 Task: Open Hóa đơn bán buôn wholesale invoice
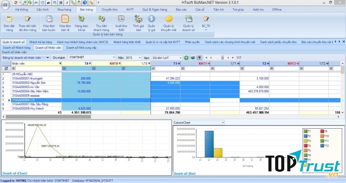[49, 24]
